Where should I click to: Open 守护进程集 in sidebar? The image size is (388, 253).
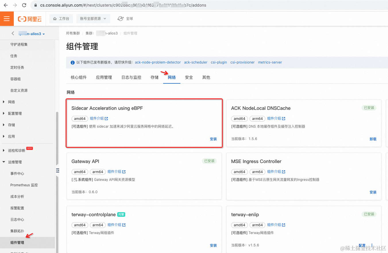(19, 45)
